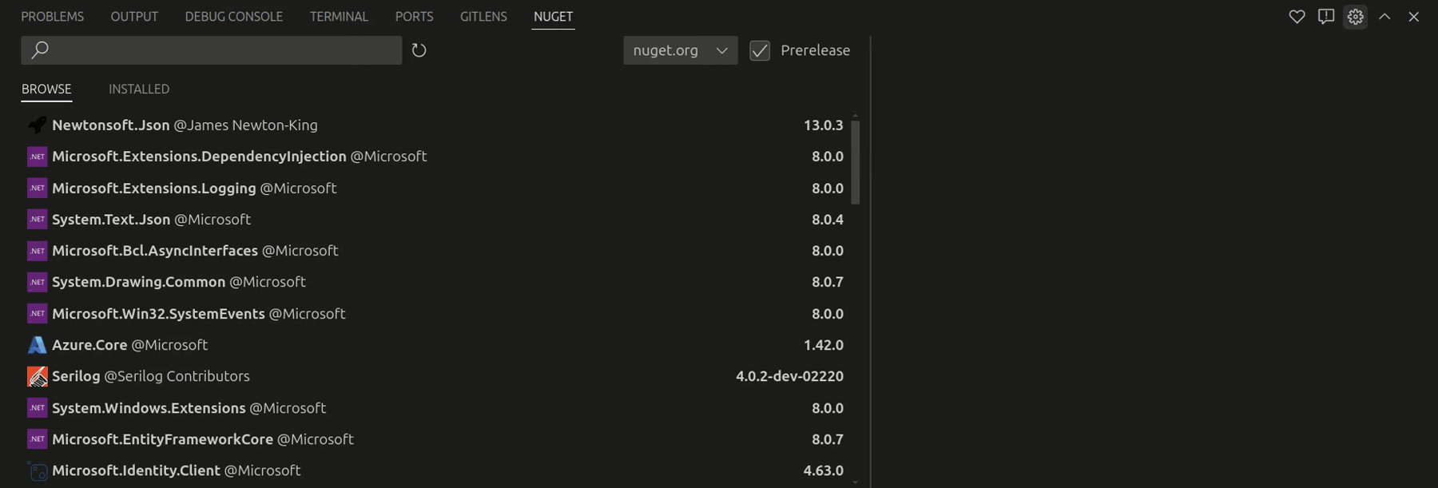
Task: Select Microsoft.Extensions.Logging package name
Action: click(153, 188)
